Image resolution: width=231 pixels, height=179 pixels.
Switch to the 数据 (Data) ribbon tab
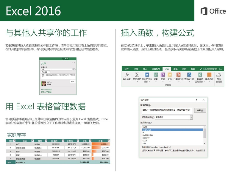tap(175, 69)
